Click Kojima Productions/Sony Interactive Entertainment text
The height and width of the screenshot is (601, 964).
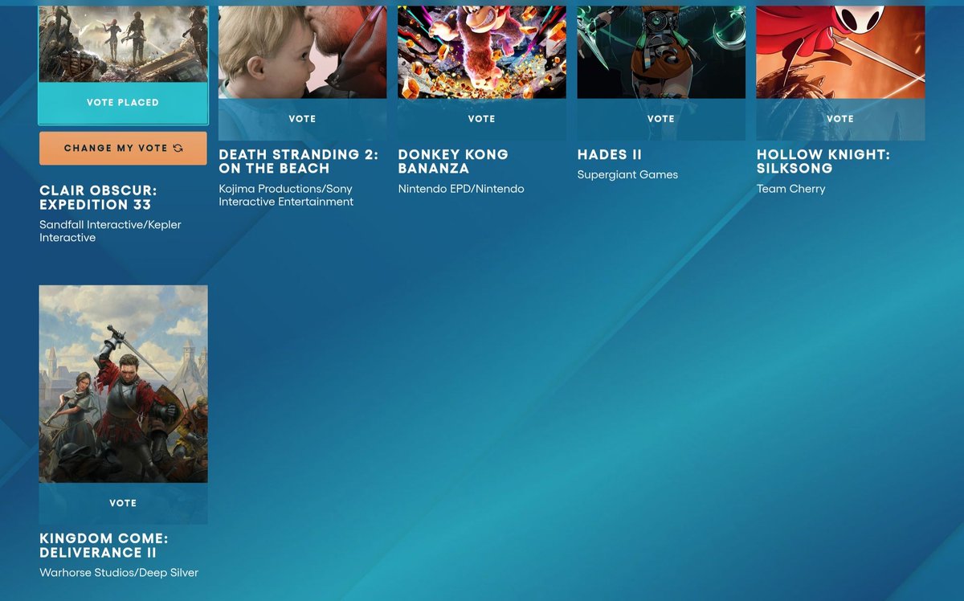286,195
